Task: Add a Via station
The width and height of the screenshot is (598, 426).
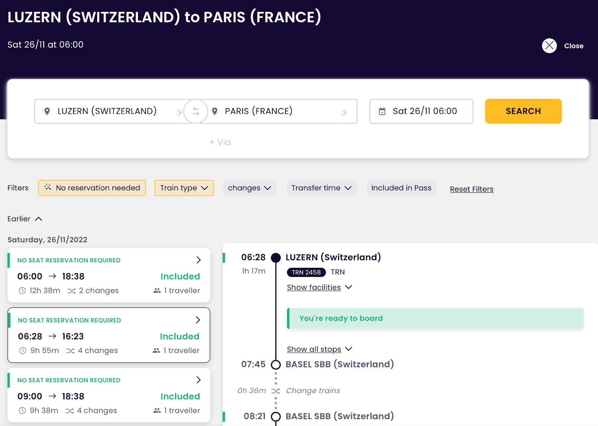Action: tap(220, 142)
